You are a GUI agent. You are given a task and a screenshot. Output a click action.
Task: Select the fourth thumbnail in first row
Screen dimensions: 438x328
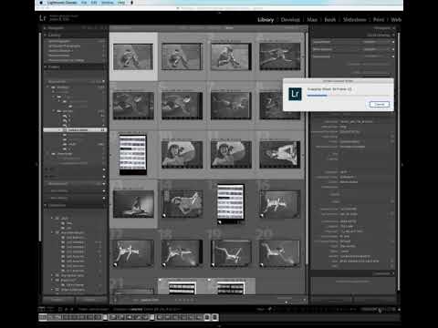[280, 56]
